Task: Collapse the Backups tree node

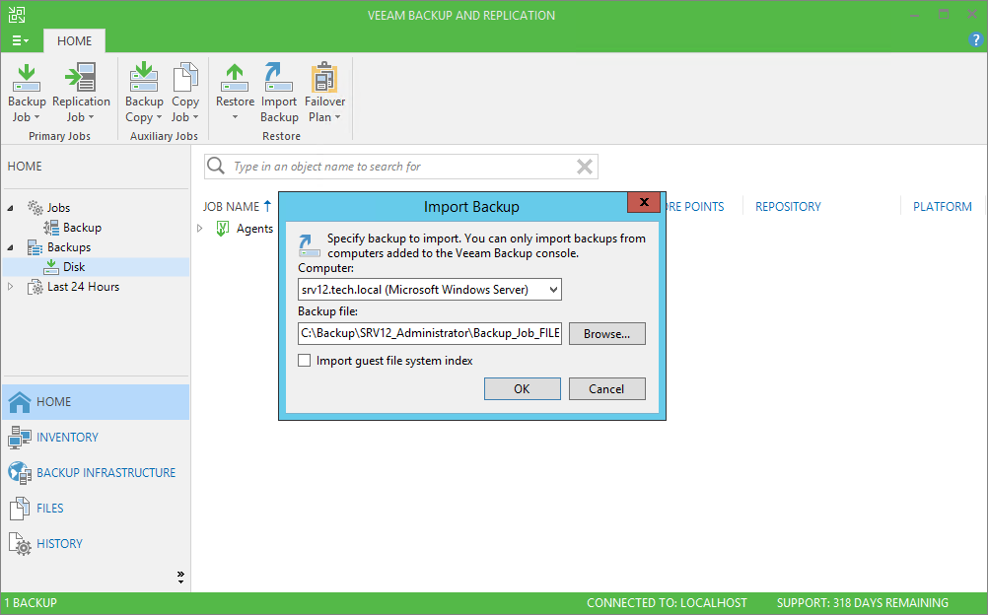Action: [10, 247]
